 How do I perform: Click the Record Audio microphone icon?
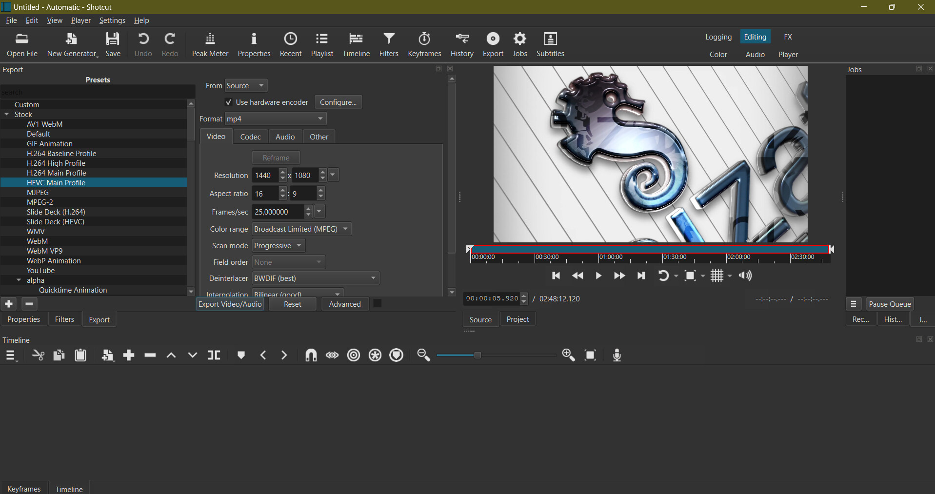[617, 356]
